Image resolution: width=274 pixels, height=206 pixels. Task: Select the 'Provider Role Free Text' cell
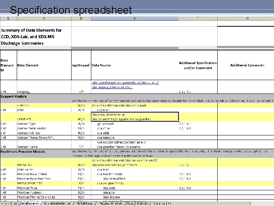coord(44,179)
